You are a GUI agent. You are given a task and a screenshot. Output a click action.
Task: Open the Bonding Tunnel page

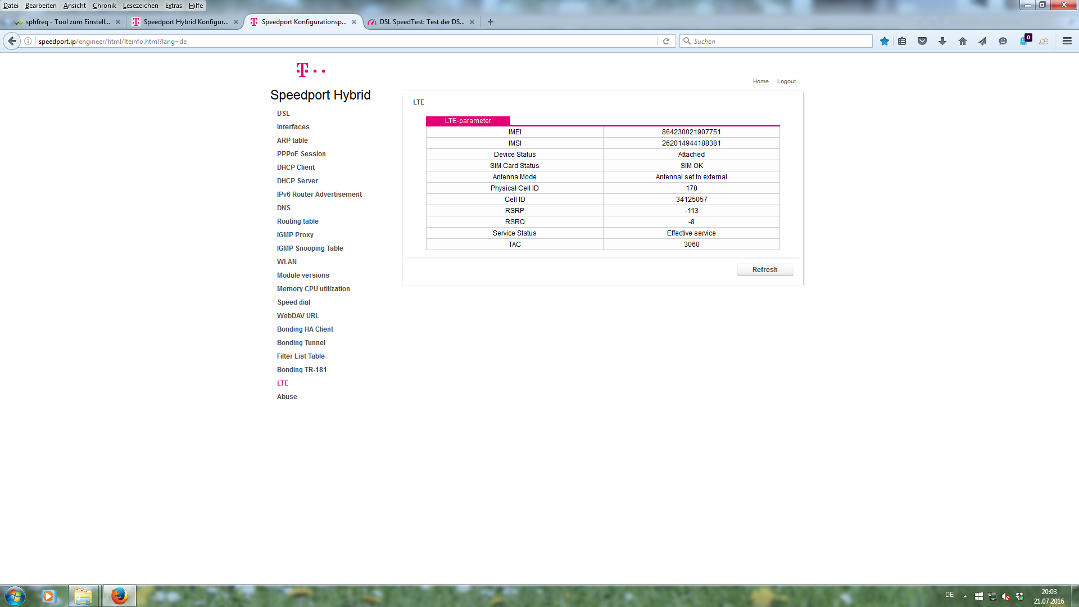[x=301, y=343]
